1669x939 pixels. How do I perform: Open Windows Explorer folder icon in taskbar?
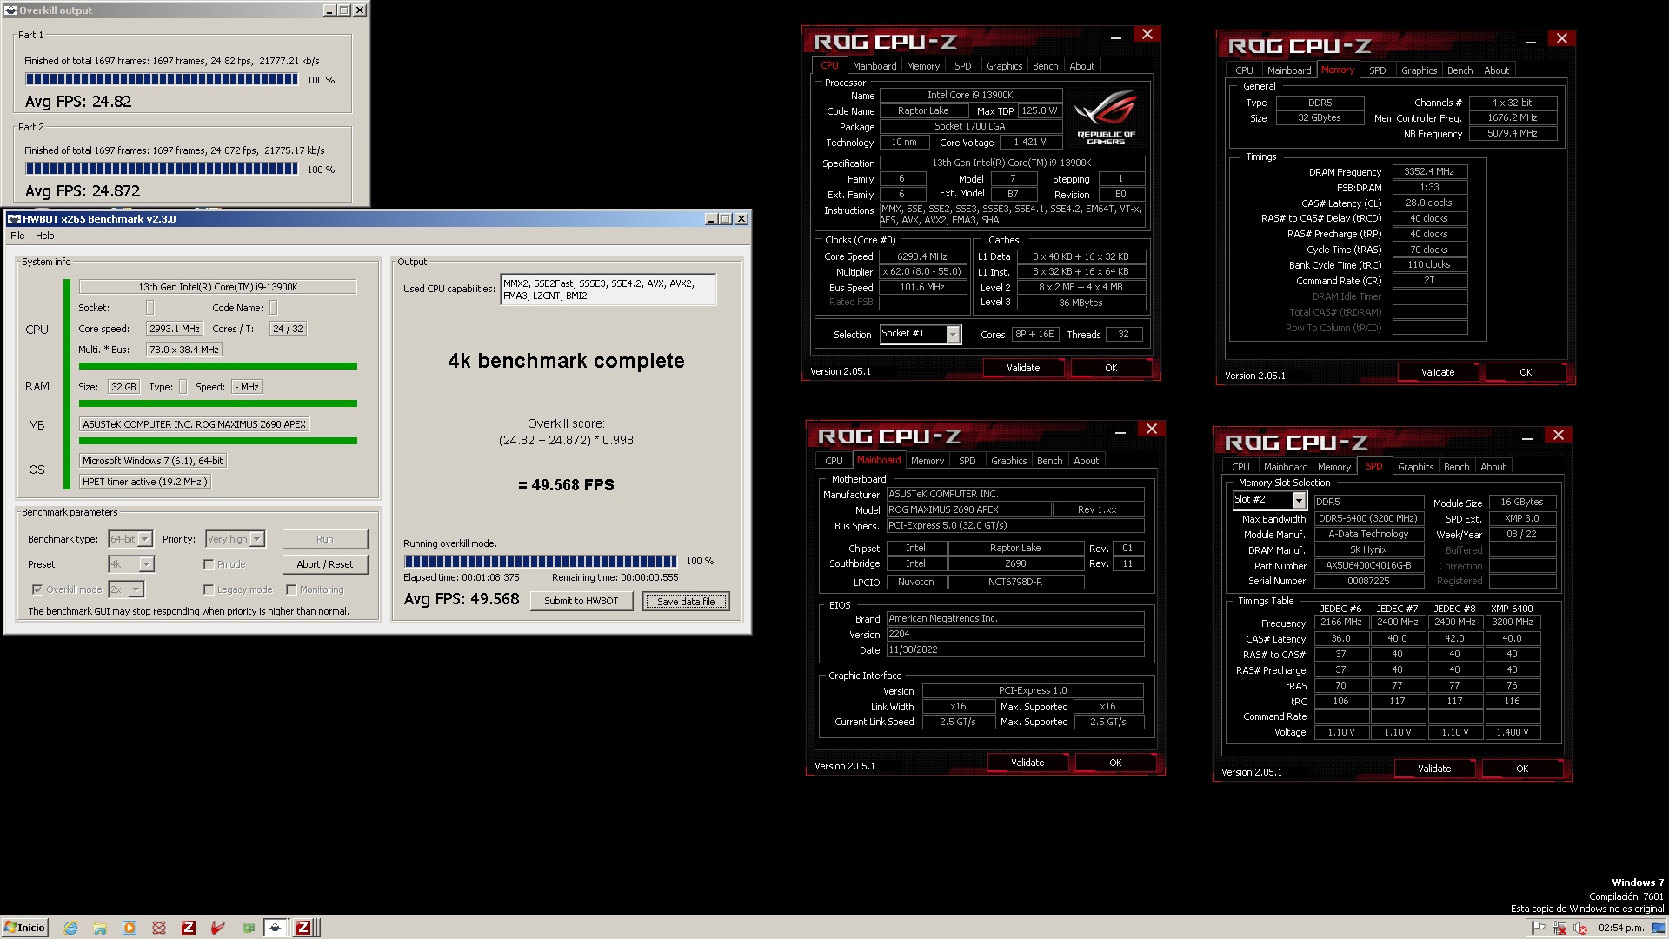tap(100, 928)
